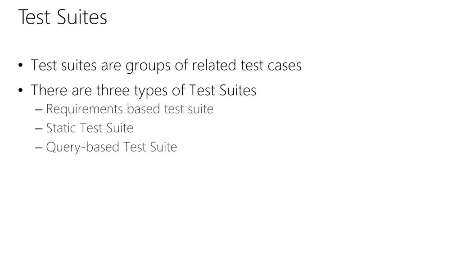461x259 pixels.
Task: Select the line about groups of related test cases
Action: click(x=166, y=66)
